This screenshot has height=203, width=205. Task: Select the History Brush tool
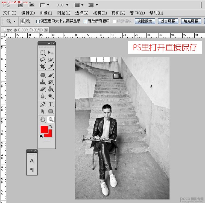pyautogui.click(x=51, y=82)
